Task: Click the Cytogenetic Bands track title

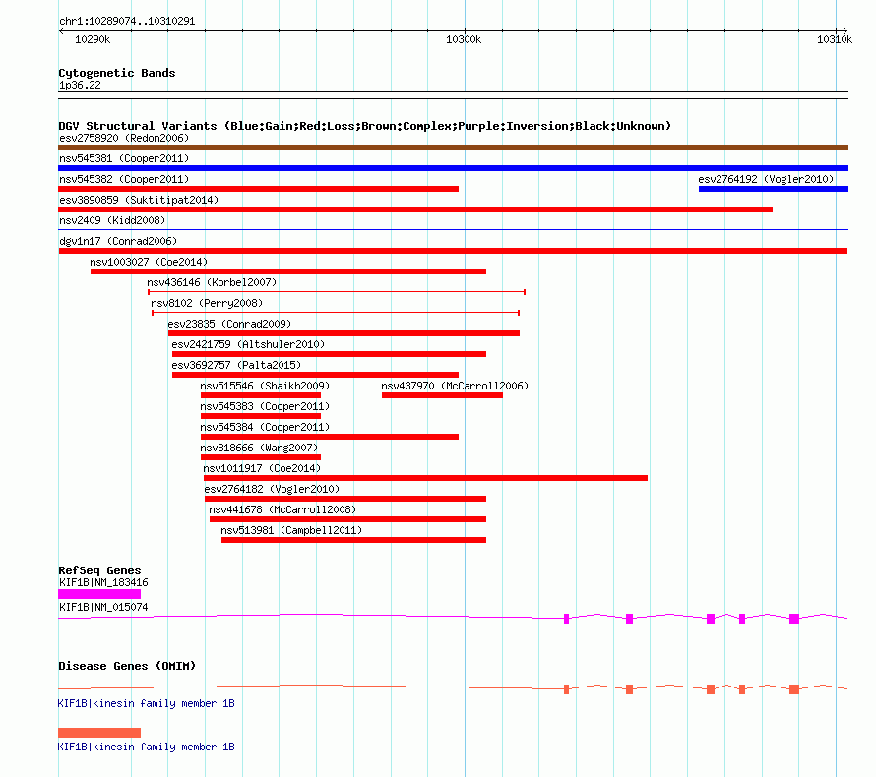Action: pyautogui.click(x=117, y=73)
